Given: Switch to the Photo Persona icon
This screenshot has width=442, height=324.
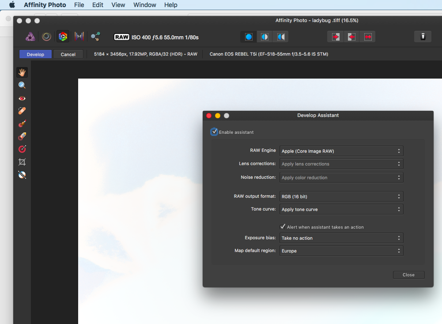Looking at the screenshot, I should point(30,37).
